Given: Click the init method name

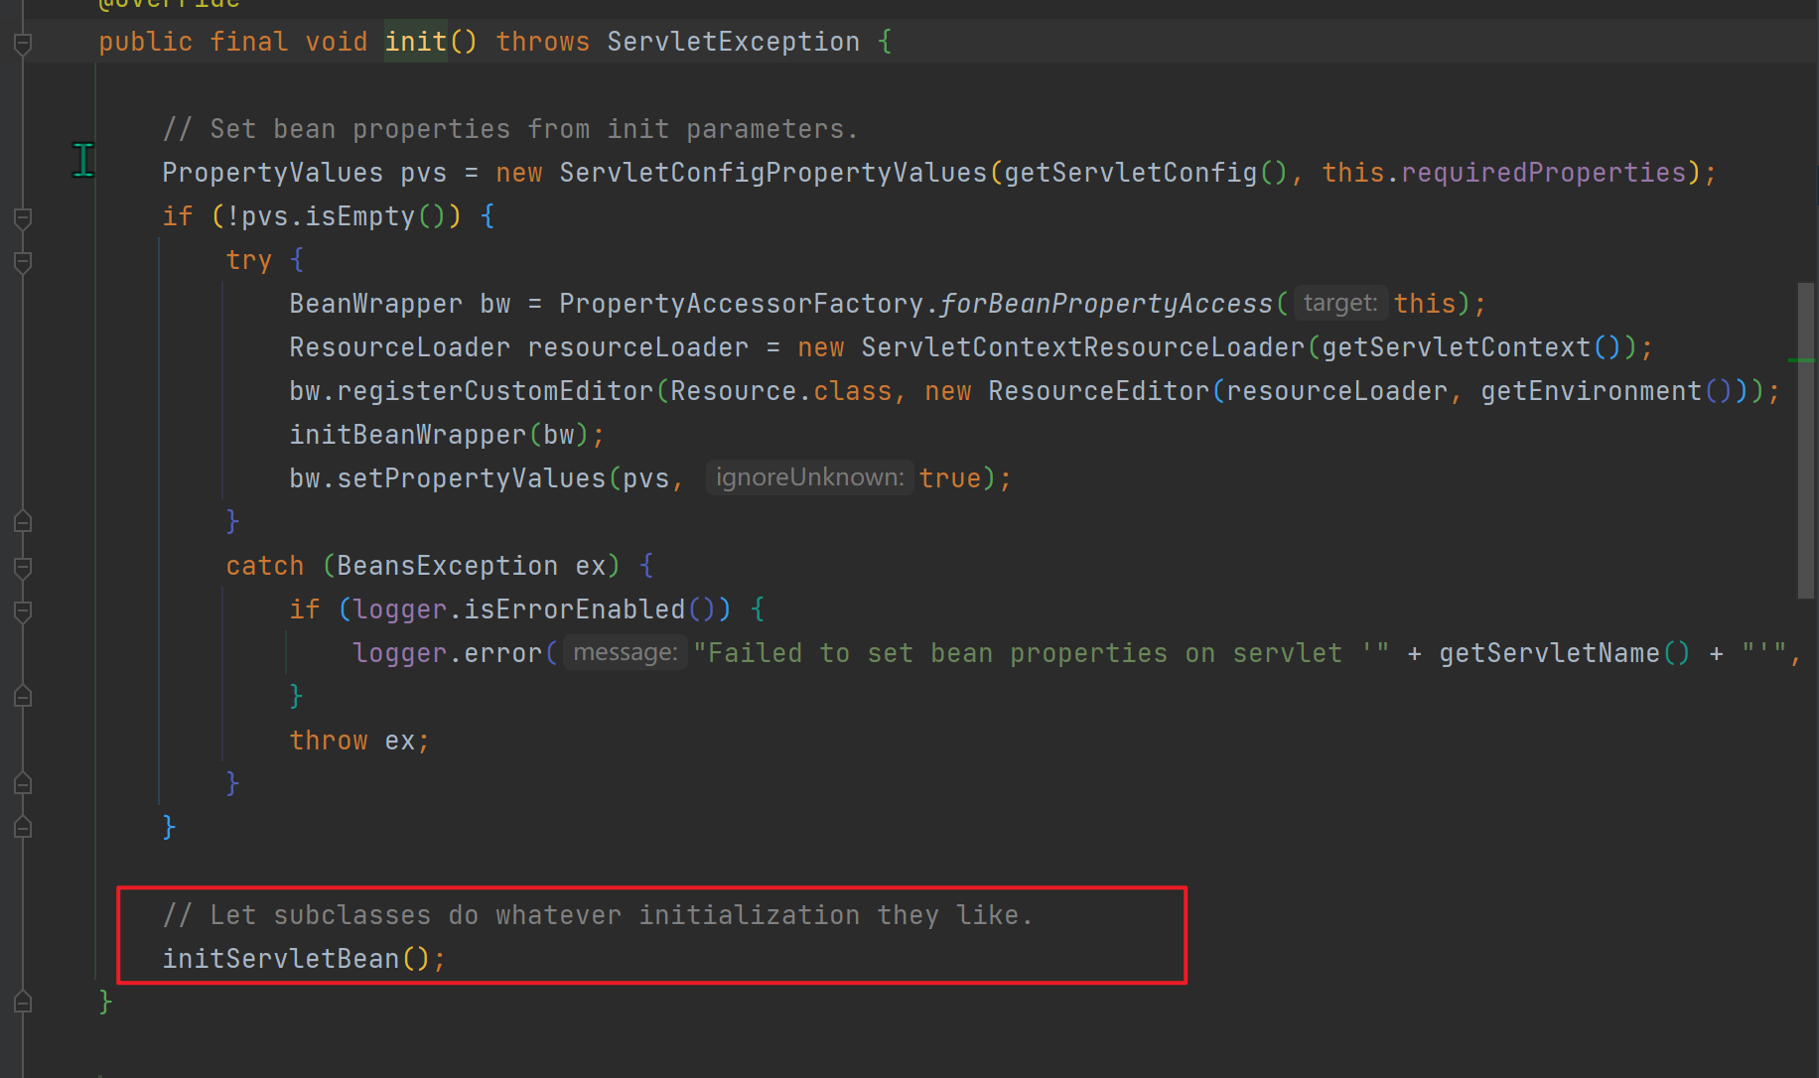Looking at the screenshot, I should pos(416,42).
